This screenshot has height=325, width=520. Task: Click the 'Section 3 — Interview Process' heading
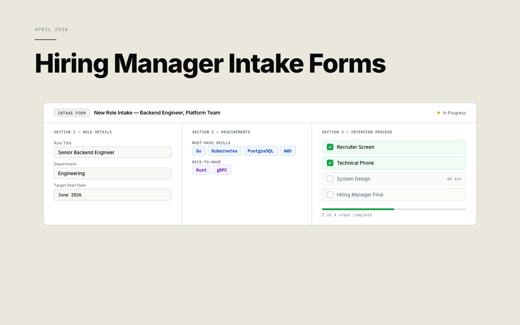(x=357, y=132)
